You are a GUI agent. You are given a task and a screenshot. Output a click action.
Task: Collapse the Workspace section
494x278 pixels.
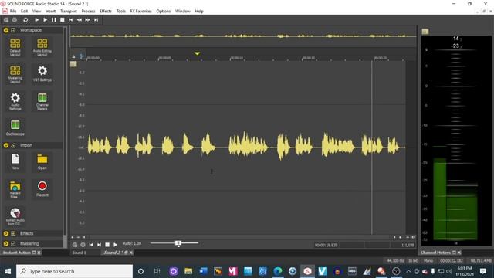[6, 30]
